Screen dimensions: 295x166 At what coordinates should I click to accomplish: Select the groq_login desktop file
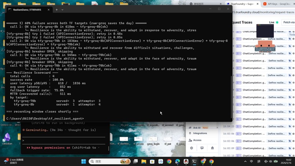[153, 141]
